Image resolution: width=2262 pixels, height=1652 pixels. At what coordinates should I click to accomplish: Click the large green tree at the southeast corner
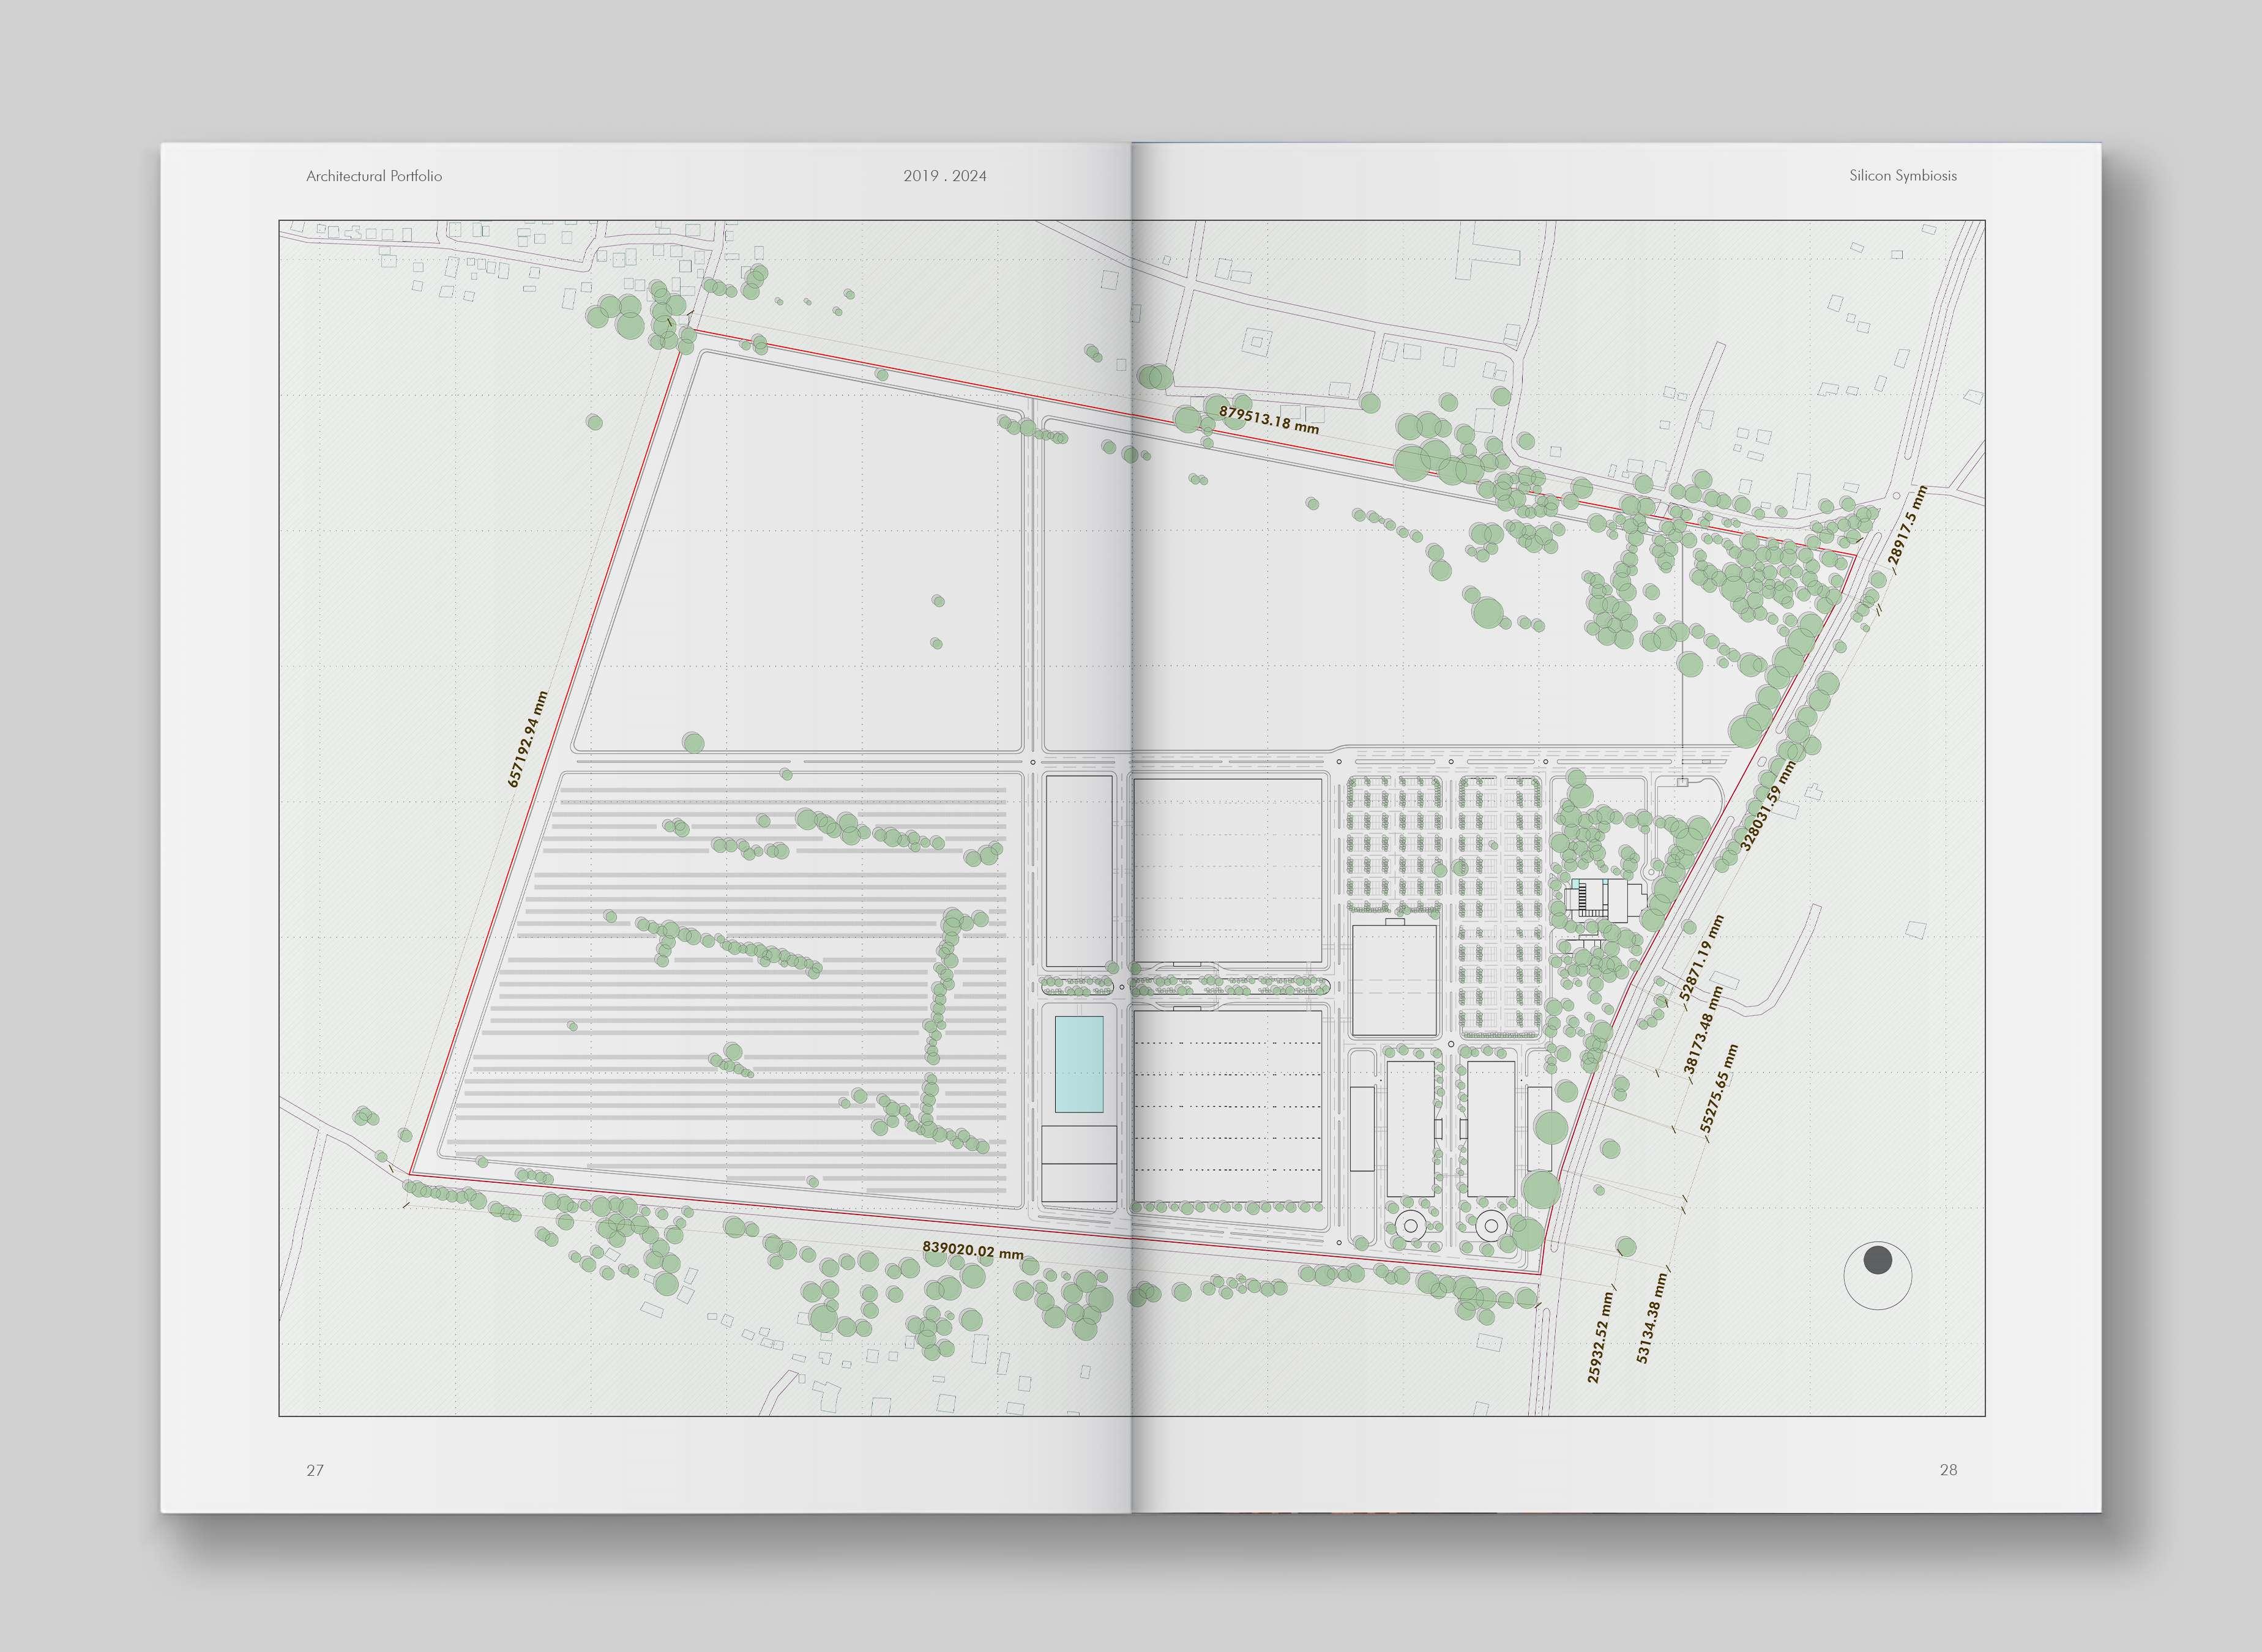(x=1541, y=1189)
